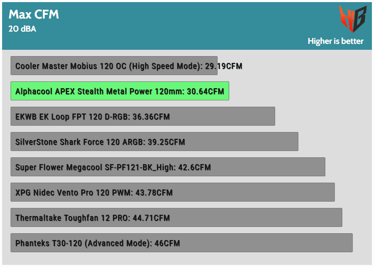Click the 20 dBA subtitle

pos(22,29)
